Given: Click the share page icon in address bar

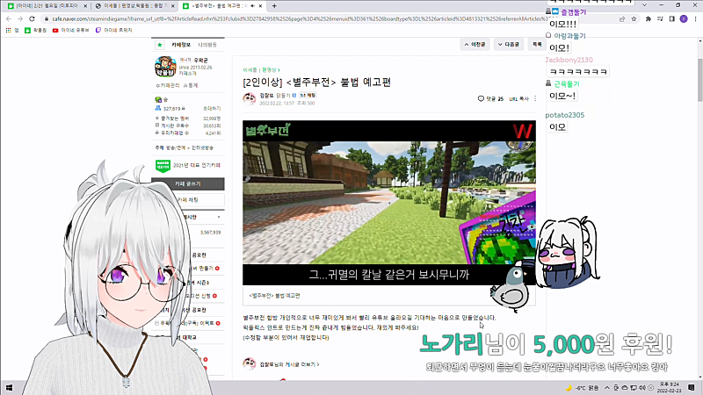Looking at the screenshot, I should 622,18.
